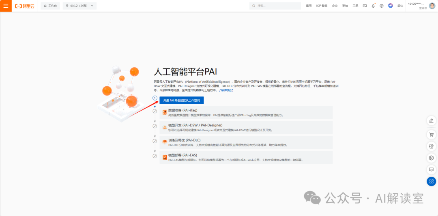438x216 pixels.
Task: Open the settings gear floating button
Action: 431,158
